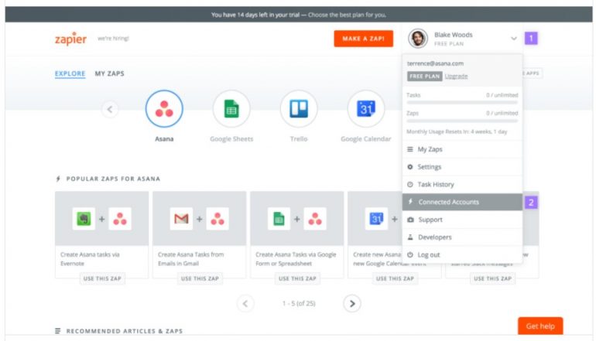
Task: Select the Google Sheets app icon
Action: tap(231, 108)
